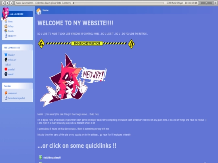Click the SCM Music Player label
218x163 pixels.
pos(175,3)
